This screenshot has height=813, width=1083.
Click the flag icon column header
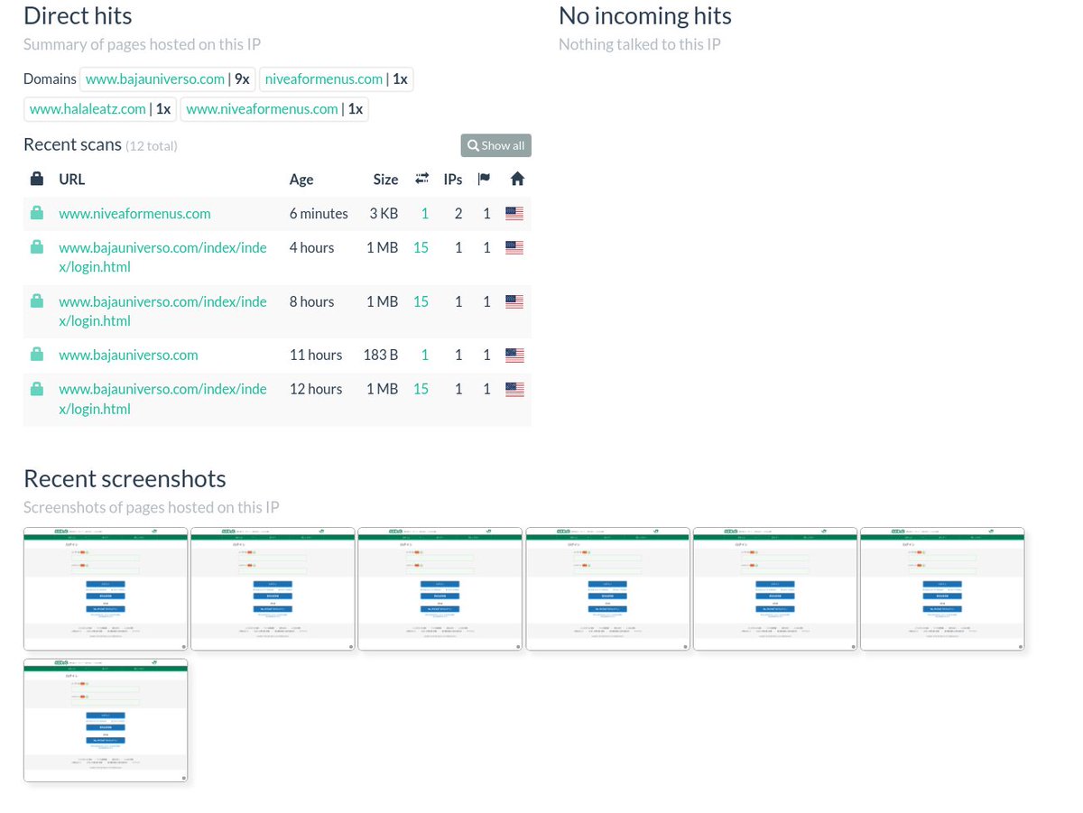[484, 179]
